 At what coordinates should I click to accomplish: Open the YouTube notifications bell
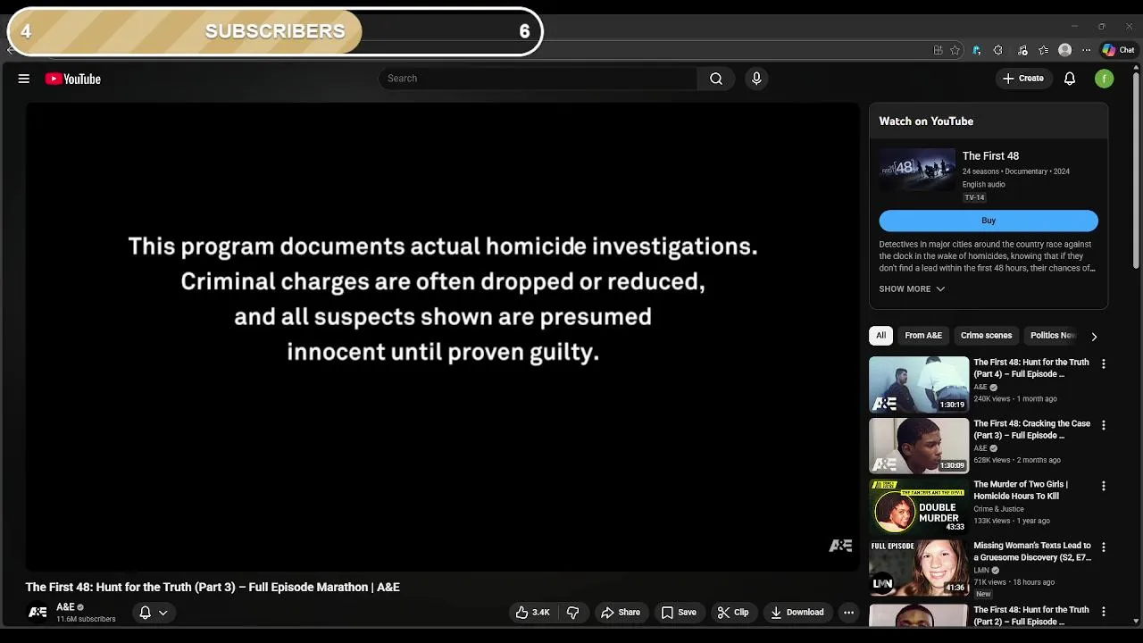tap(1070, 79)
